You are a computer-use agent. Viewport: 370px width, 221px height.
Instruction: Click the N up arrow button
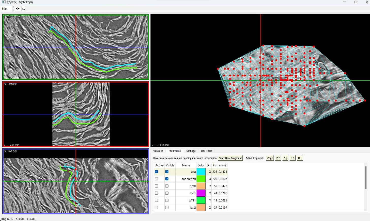(292, 158)
